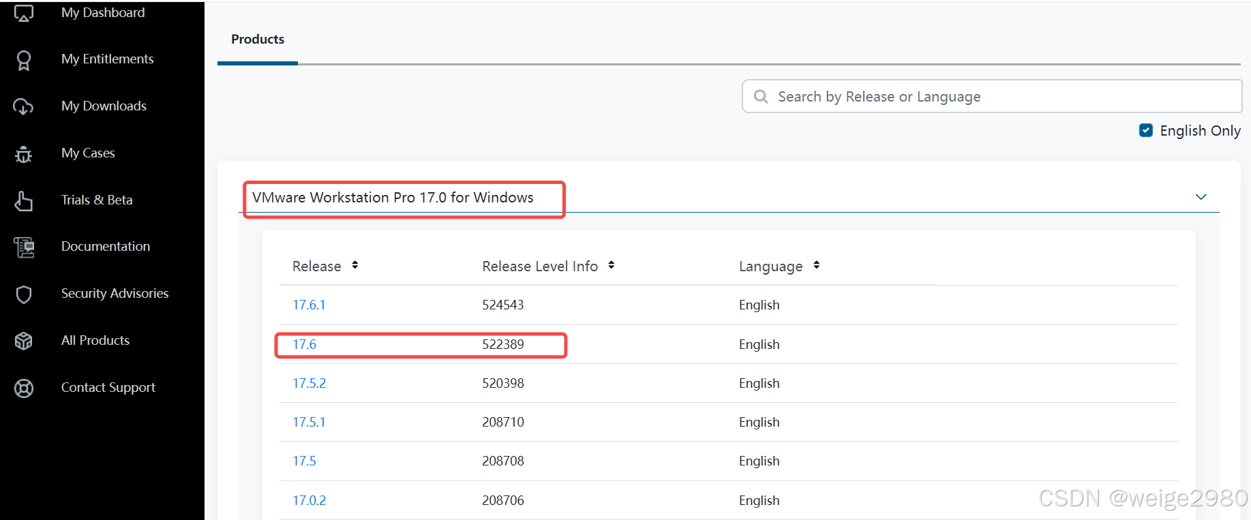Go to My Downloads

point(104,106)
